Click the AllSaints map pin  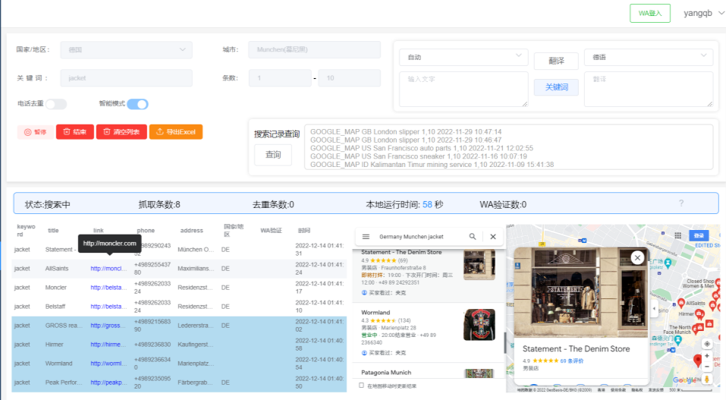(x=681, y=303)
